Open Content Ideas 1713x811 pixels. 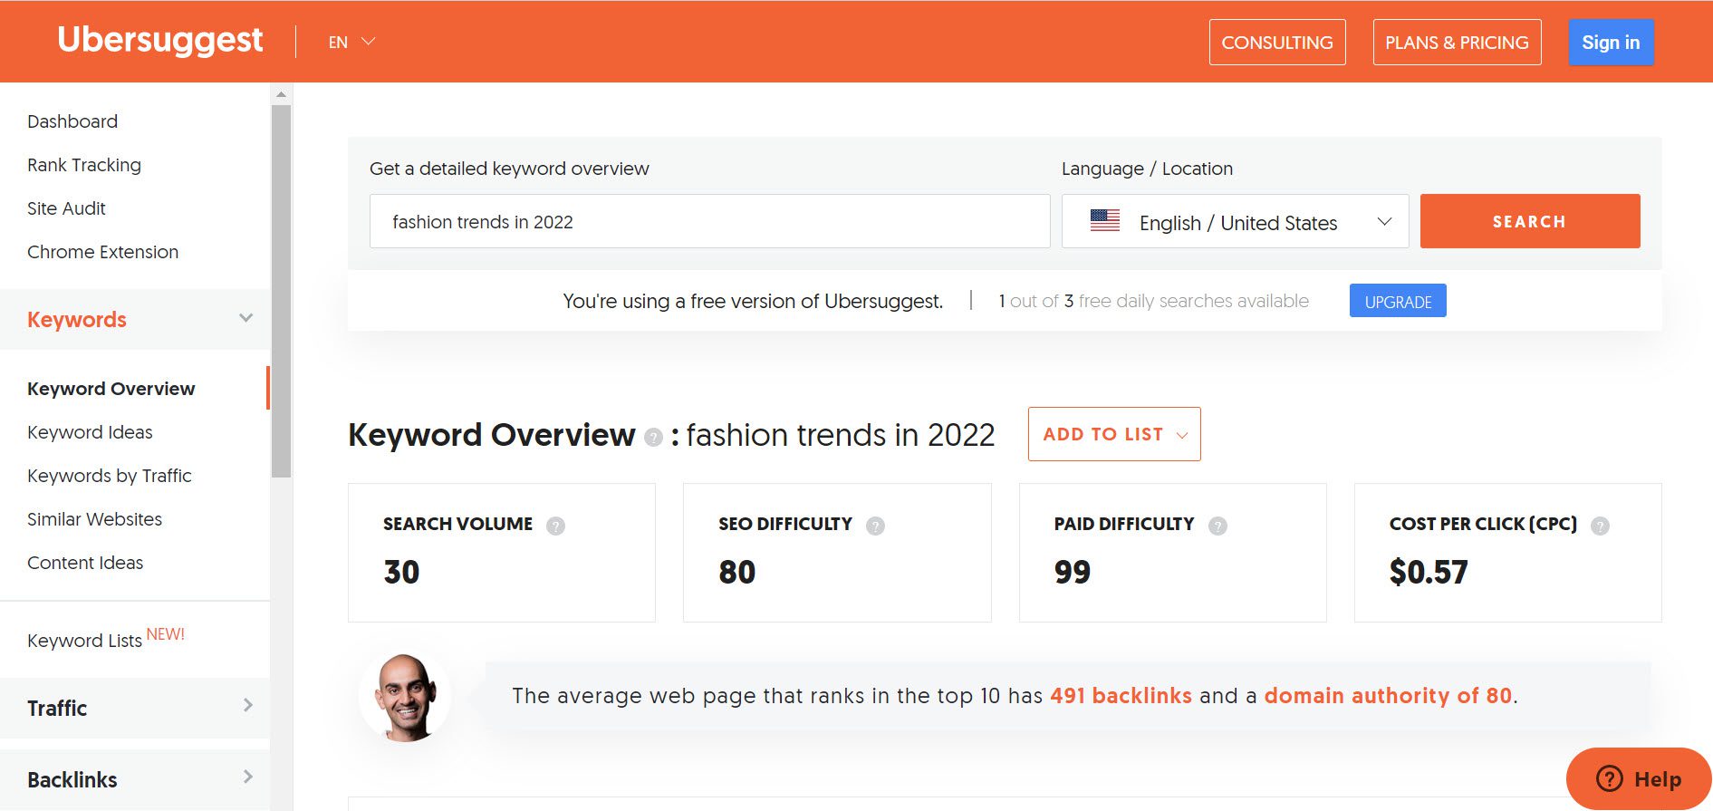point(85,563)
